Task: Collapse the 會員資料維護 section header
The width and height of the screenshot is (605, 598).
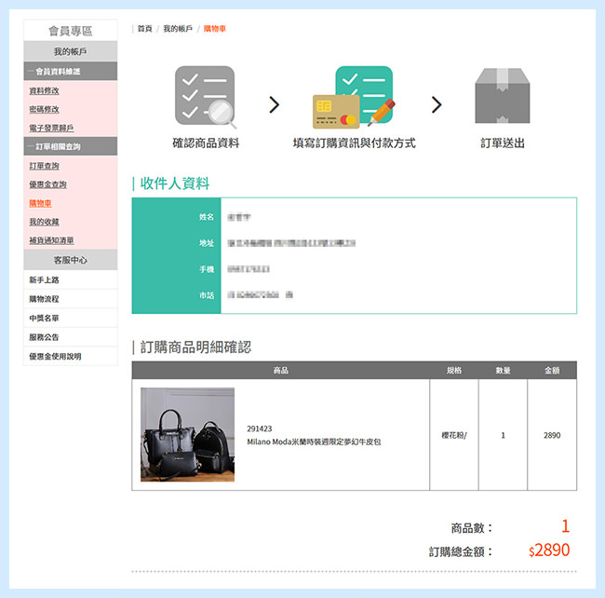Action: 71,71
